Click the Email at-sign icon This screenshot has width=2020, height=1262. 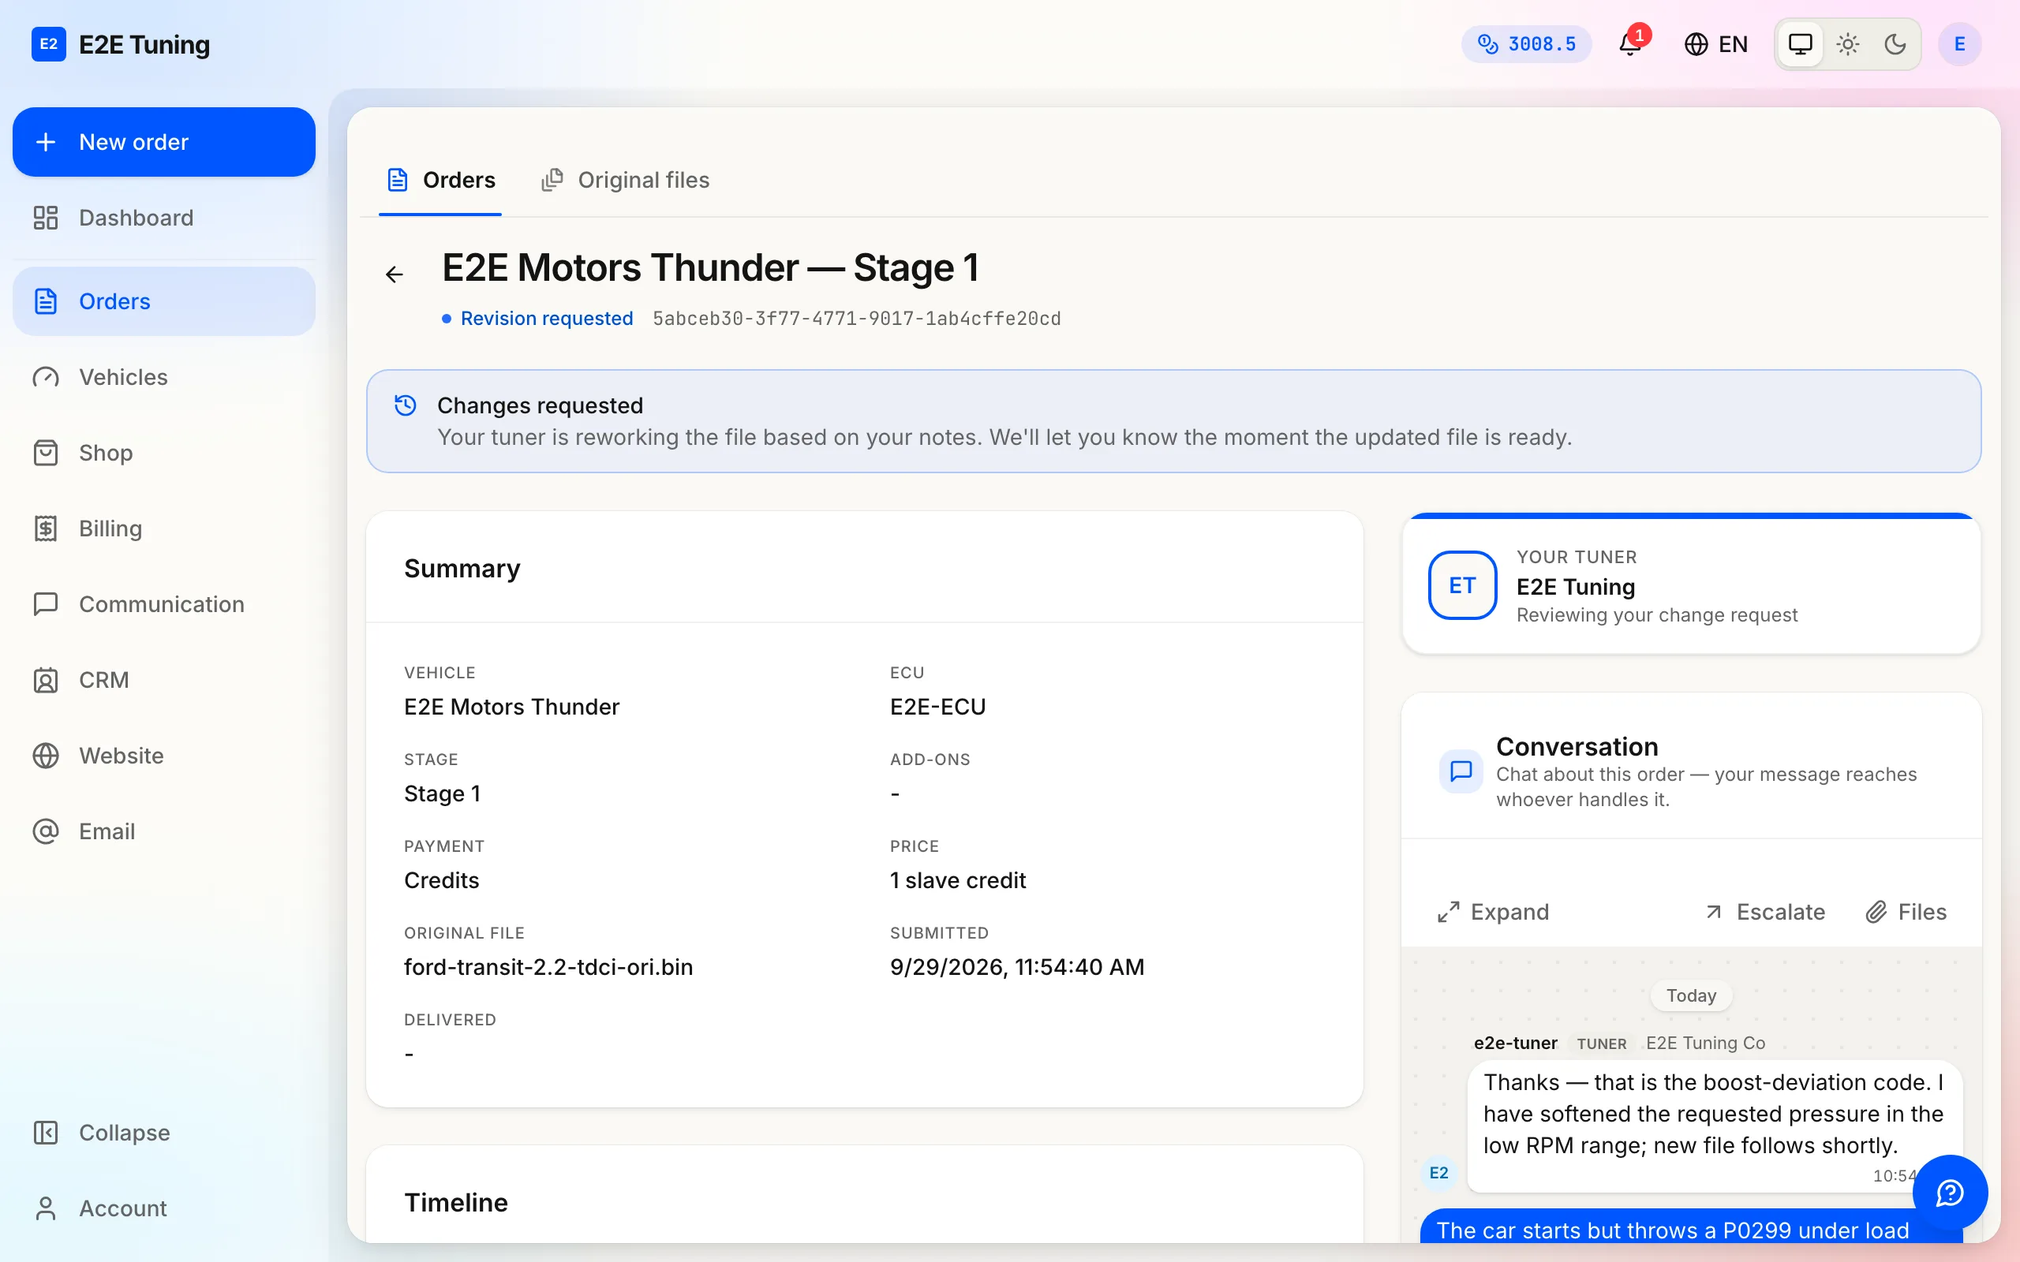coord(46,831)
